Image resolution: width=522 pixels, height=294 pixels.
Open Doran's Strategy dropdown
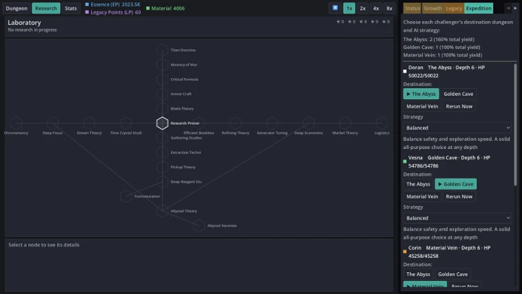[x=457, y=128]
